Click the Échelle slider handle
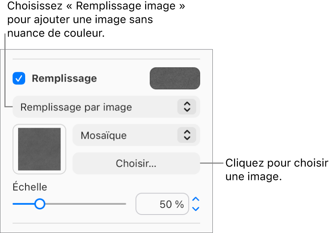 point(40,204)
